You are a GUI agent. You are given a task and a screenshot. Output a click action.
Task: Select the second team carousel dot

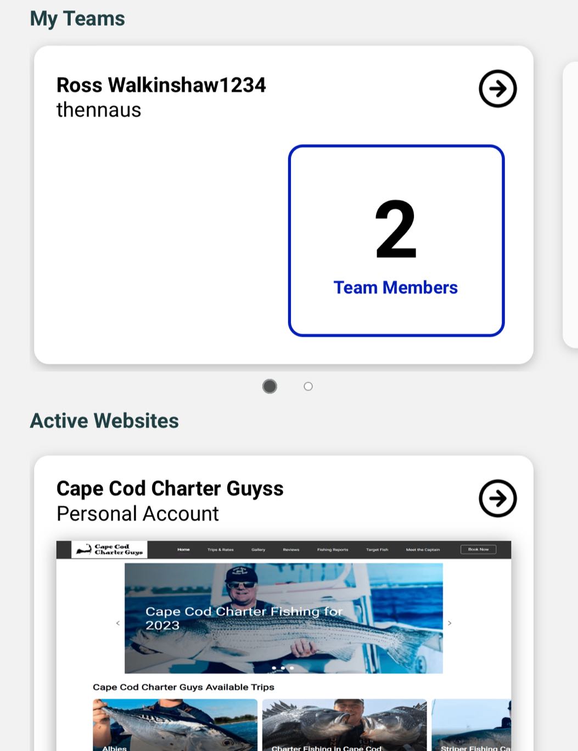pos(308,386)
